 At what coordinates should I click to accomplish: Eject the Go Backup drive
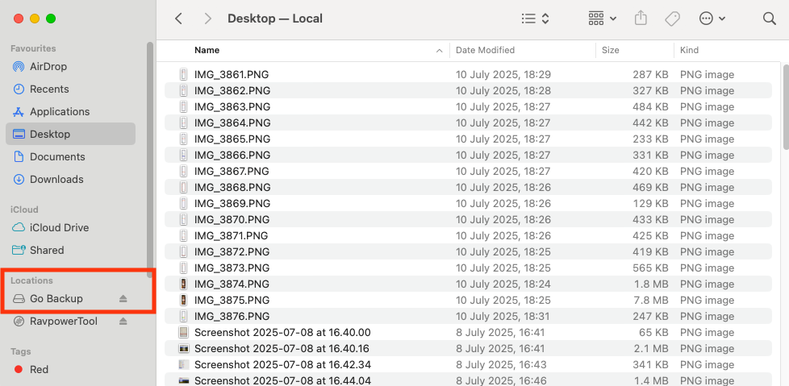coord(123,298)
